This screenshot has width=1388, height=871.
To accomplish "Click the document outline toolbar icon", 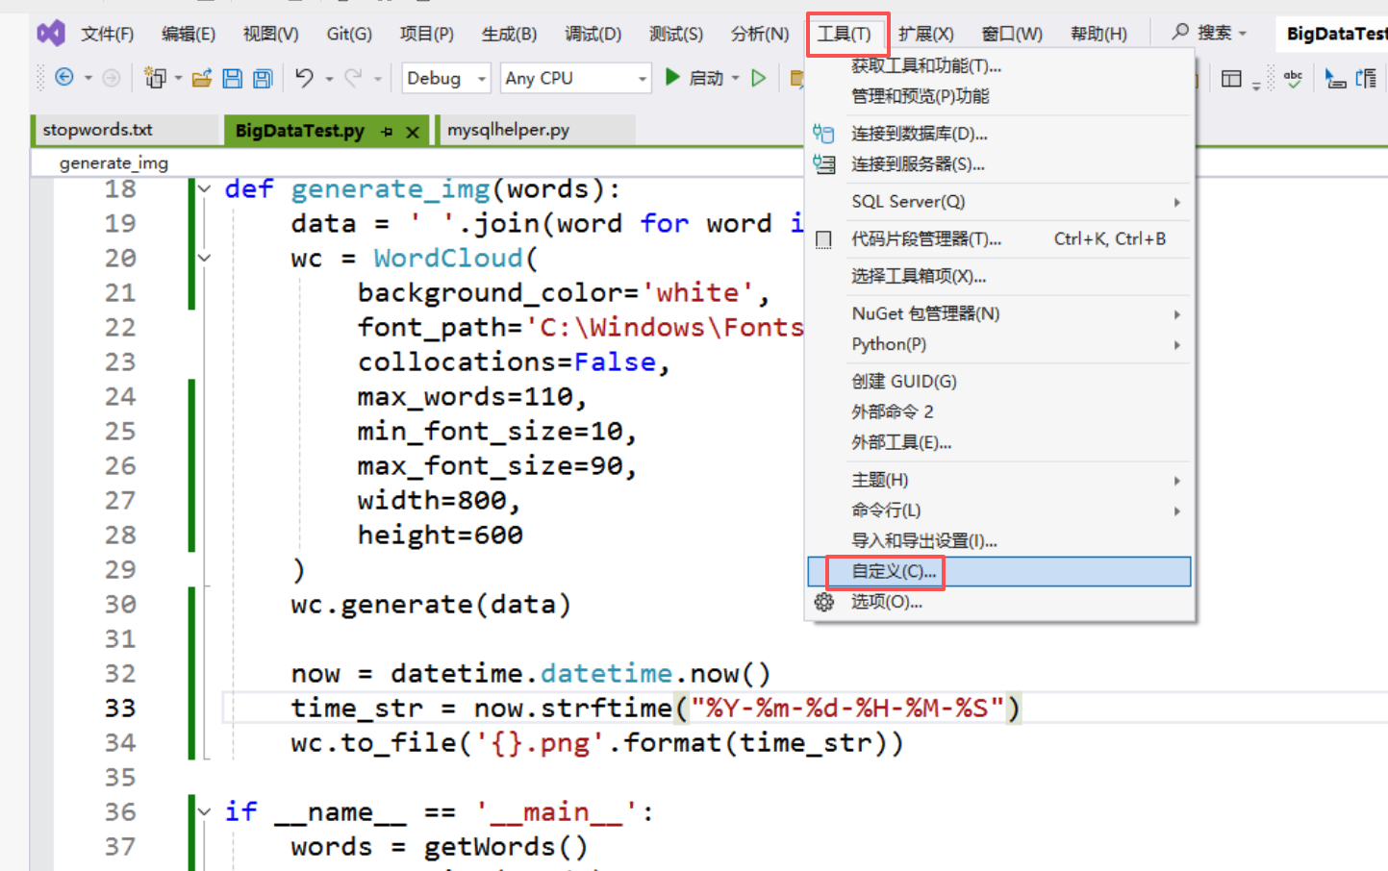I will click(x=1366, y=78).
